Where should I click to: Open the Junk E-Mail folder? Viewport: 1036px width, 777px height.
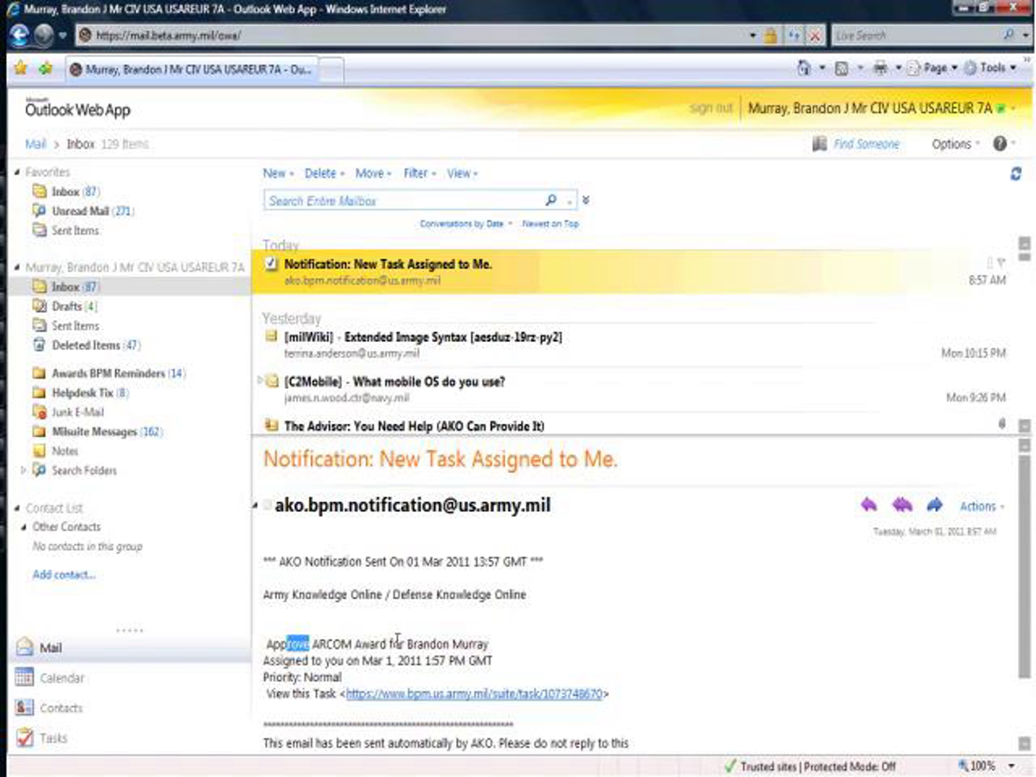point(77,412)
